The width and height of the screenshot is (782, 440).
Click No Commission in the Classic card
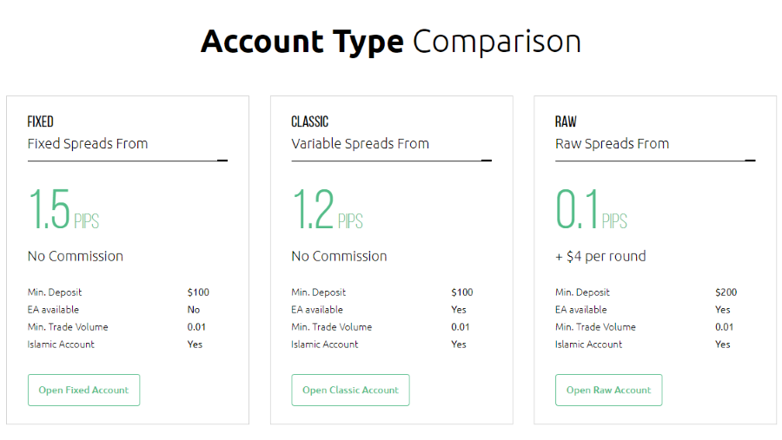[339, 256]
